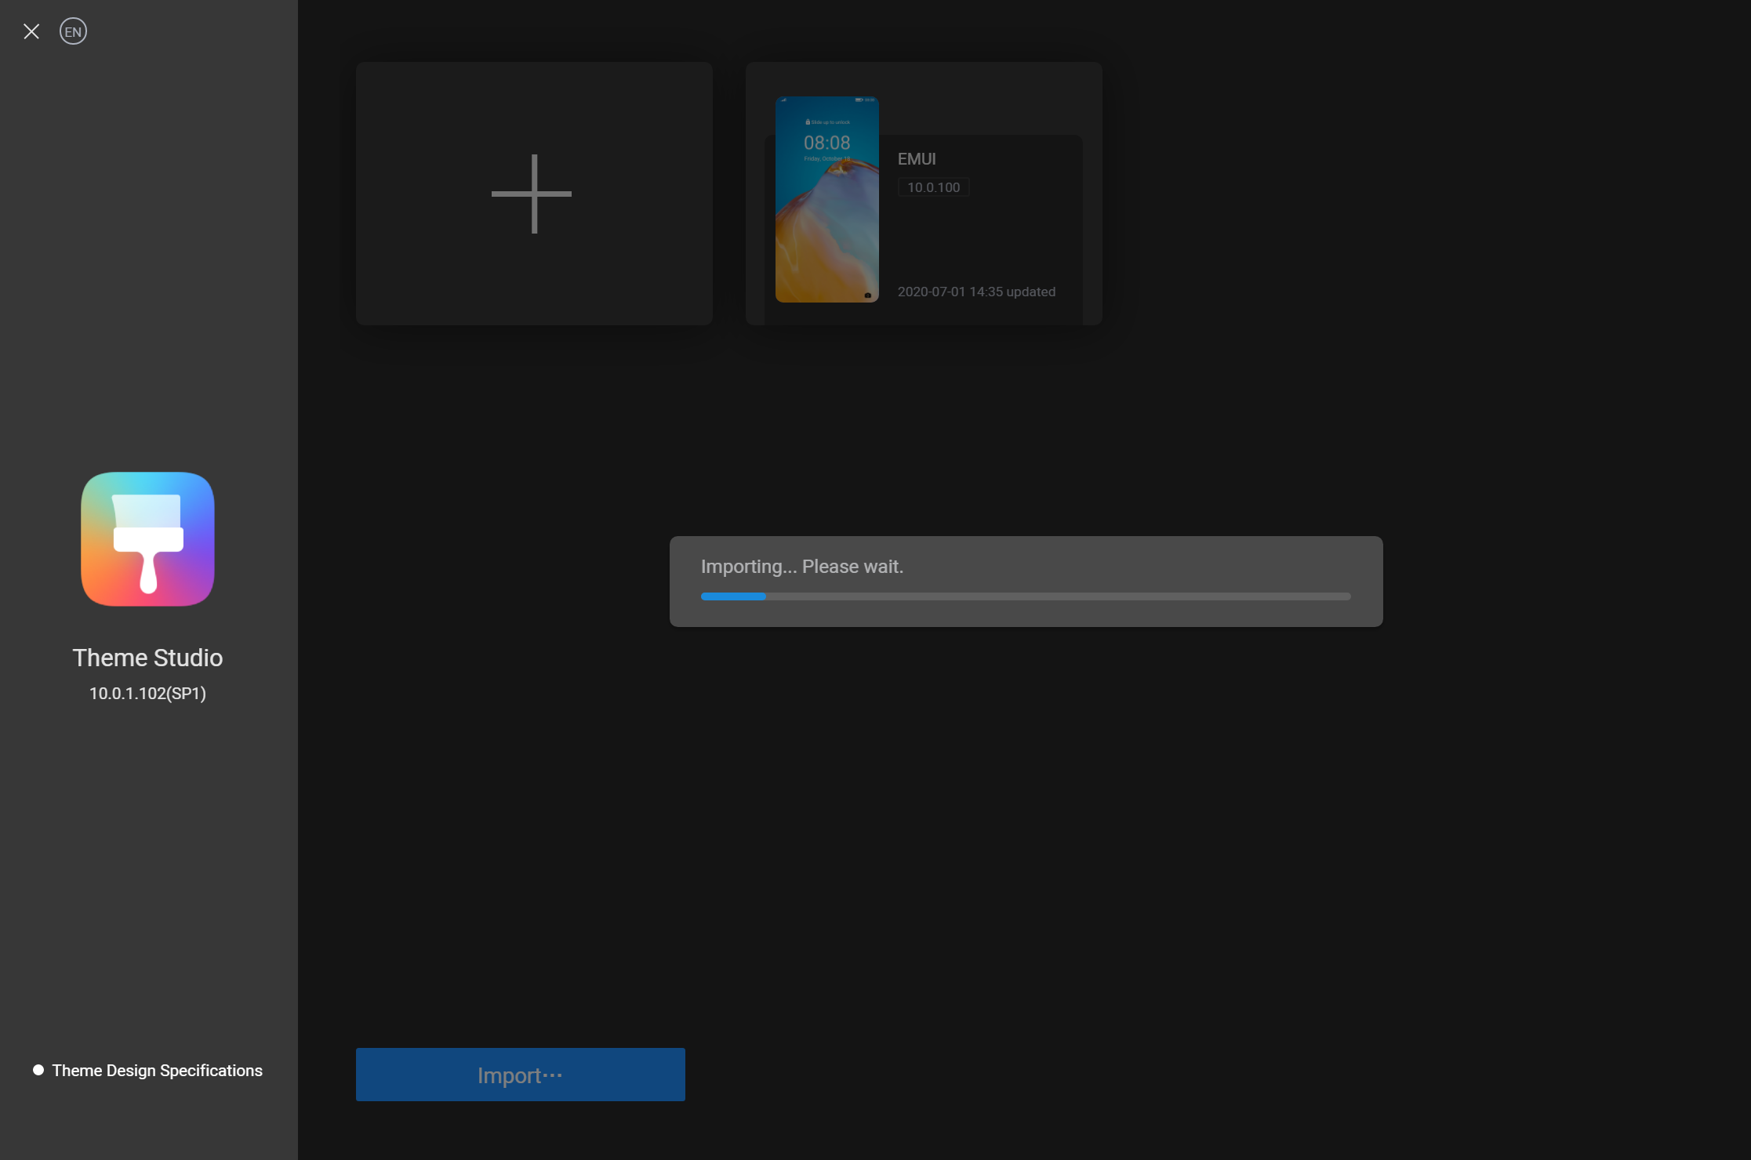
Task: Click the importing progress bar
Action: [1026, 596]
